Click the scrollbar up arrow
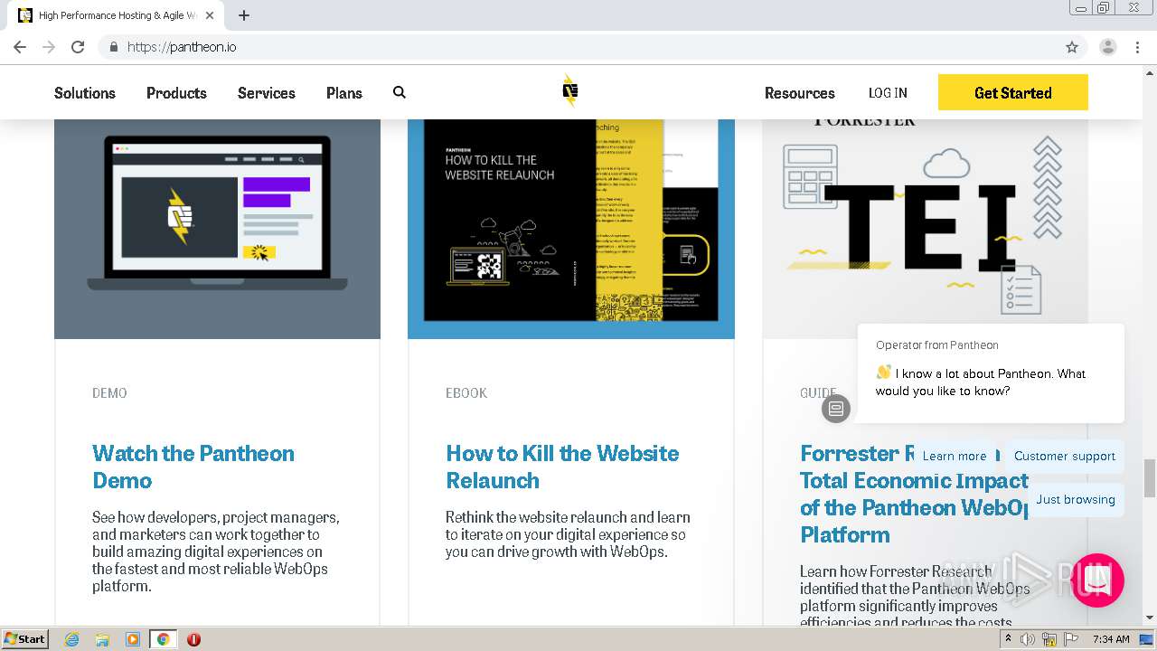Image resolution: width=1157 pixels, height=651 pixels. pyautogui.click(x=1150, y=72)
